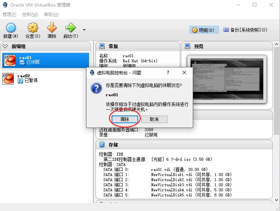The width and height of the screenshot is (280, 211).
Task: Select the rac02 paused virtual machine
Action: (45, 78)
